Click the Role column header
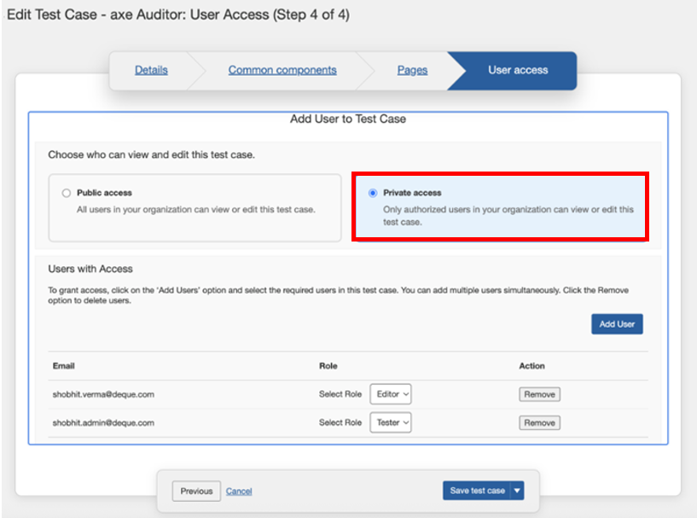This screenshot has height=518, width=697. pyautogui.click(x=328, y=366)
